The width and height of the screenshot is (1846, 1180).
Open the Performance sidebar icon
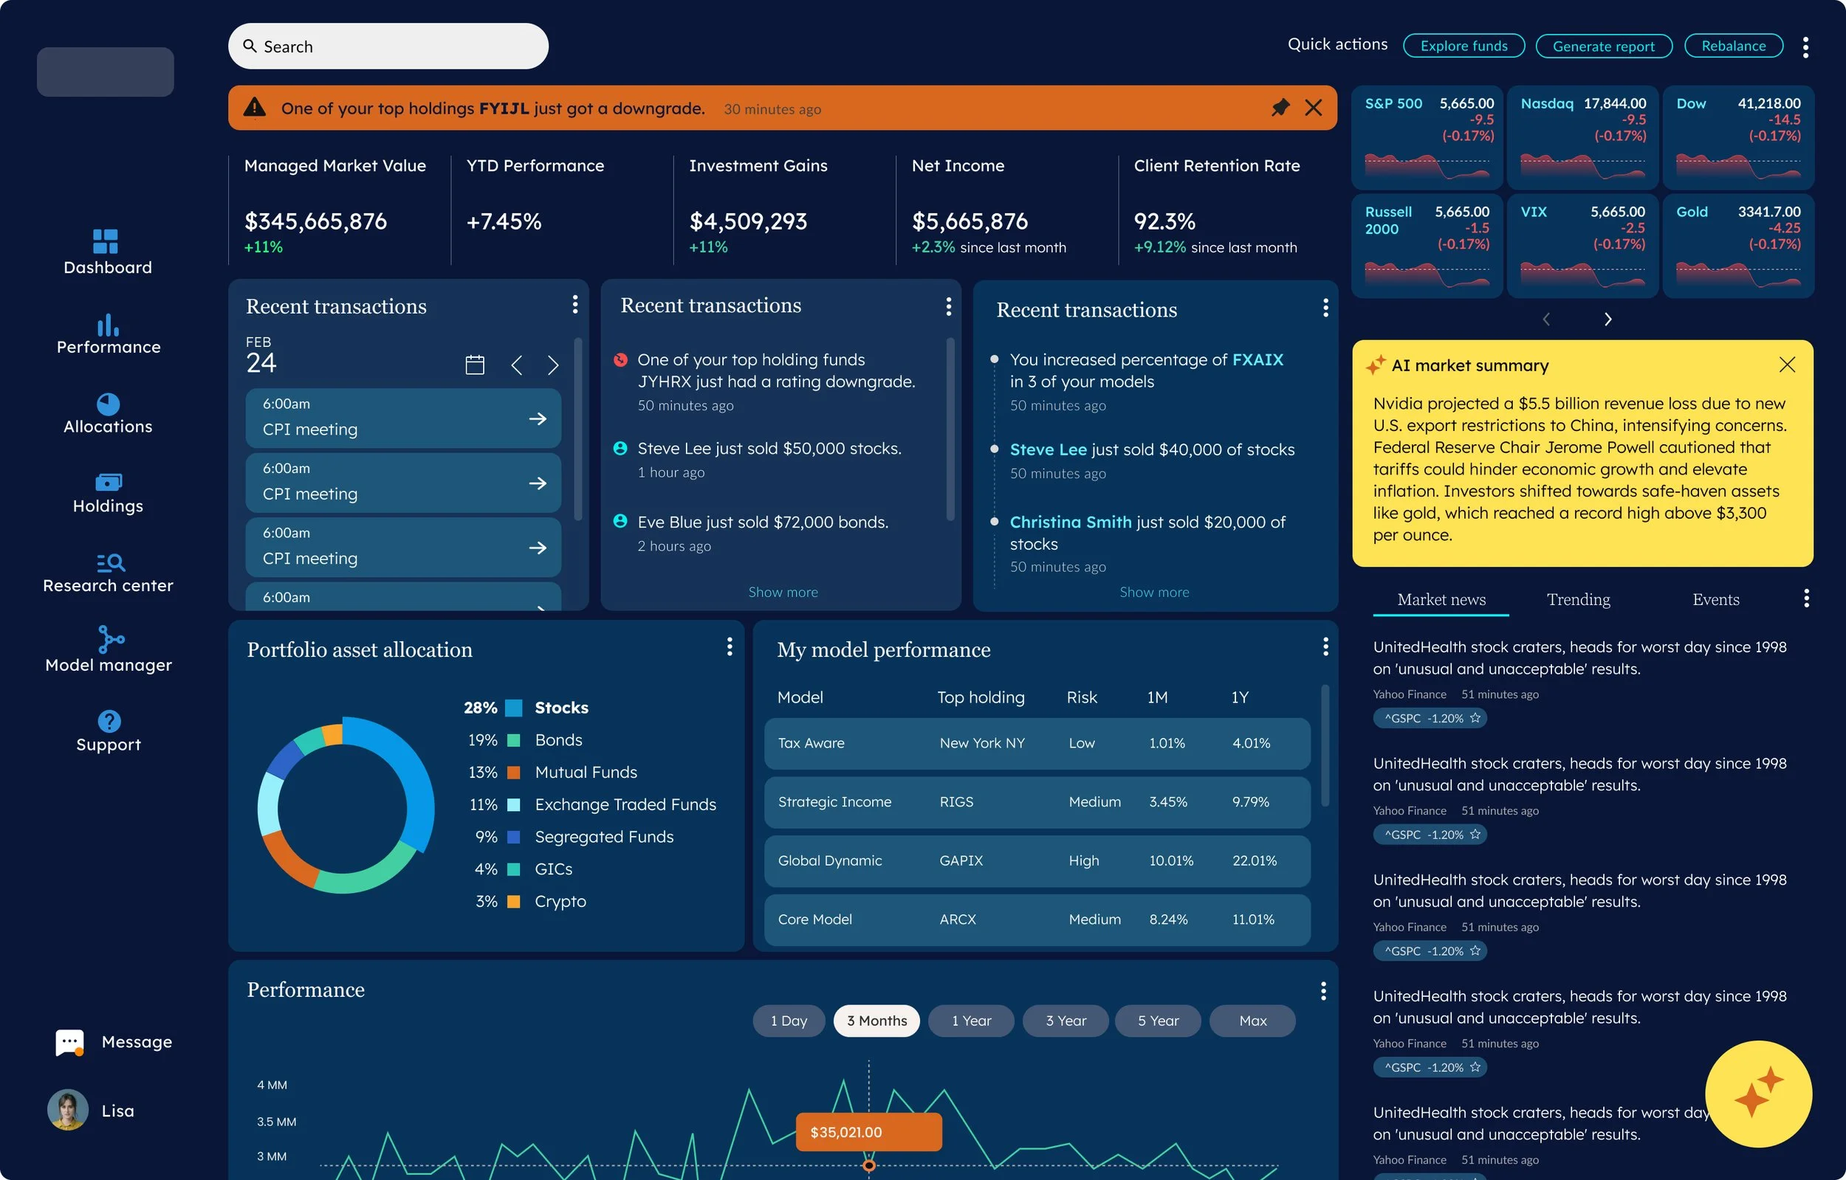pyautogui.click(x=108, y=325)
